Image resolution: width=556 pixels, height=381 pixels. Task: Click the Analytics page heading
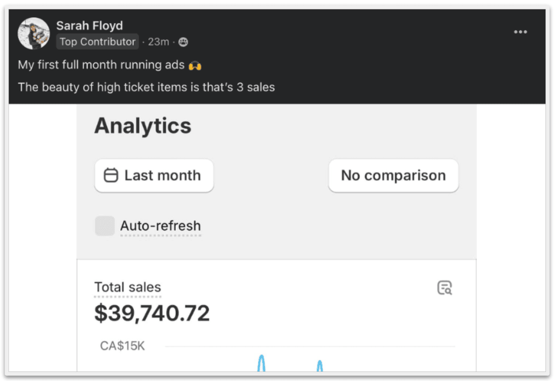coord(143,125)
